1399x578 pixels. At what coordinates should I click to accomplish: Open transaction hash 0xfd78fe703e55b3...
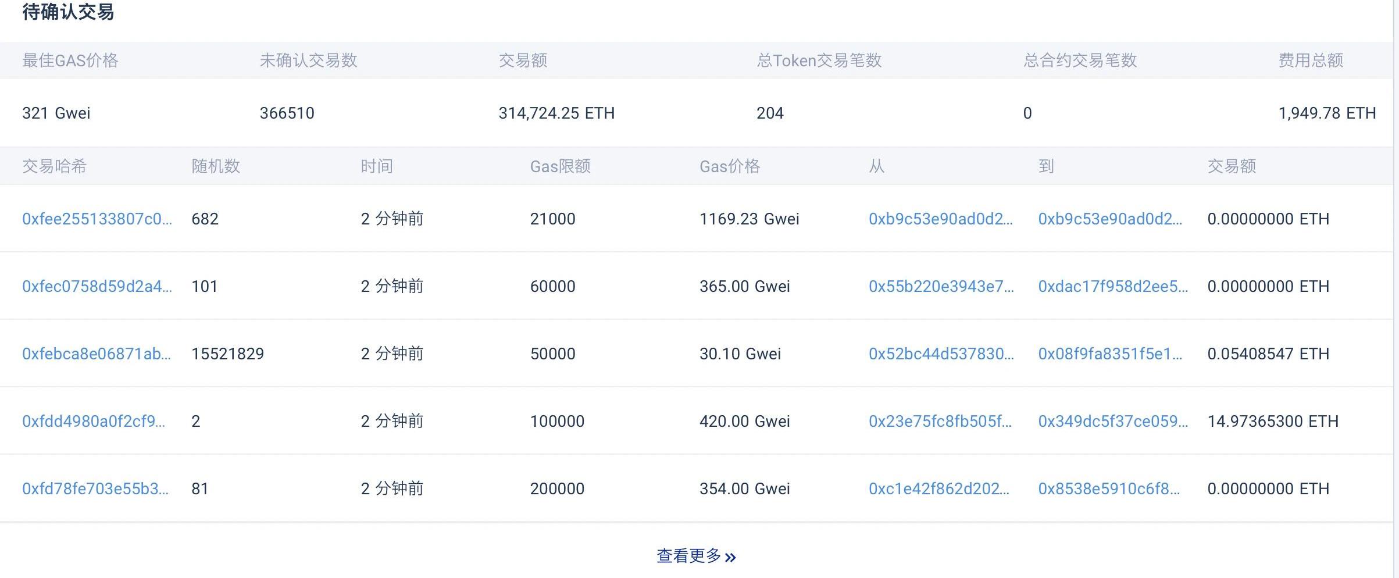click(x=95, y=488)
